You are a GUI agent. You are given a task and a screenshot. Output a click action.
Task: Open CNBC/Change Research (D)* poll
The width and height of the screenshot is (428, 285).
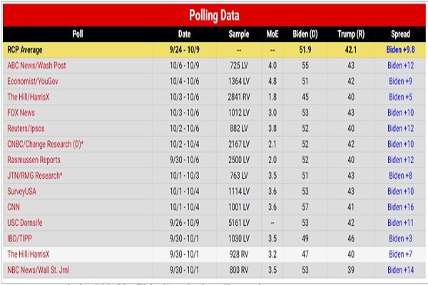(46, 144)
